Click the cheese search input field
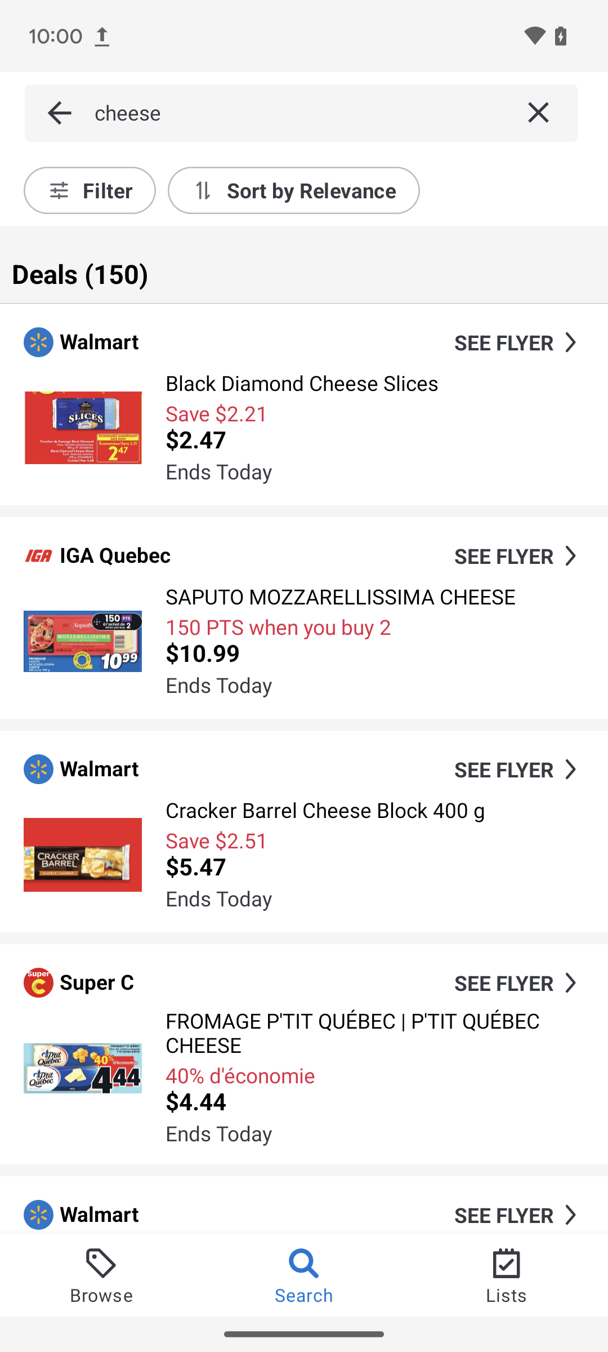608x1352 pixels. coord(298,113)
